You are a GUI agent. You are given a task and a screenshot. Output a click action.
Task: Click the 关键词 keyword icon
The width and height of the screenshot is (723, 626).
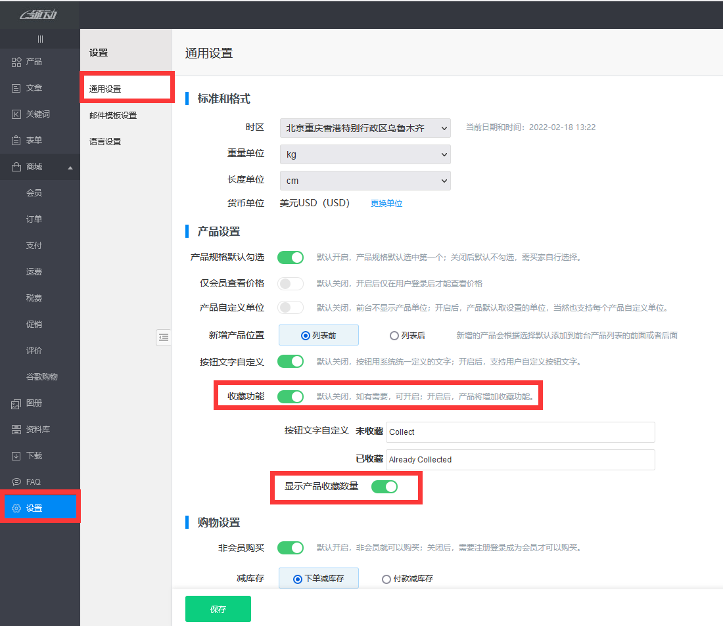[x=17, y=114]
